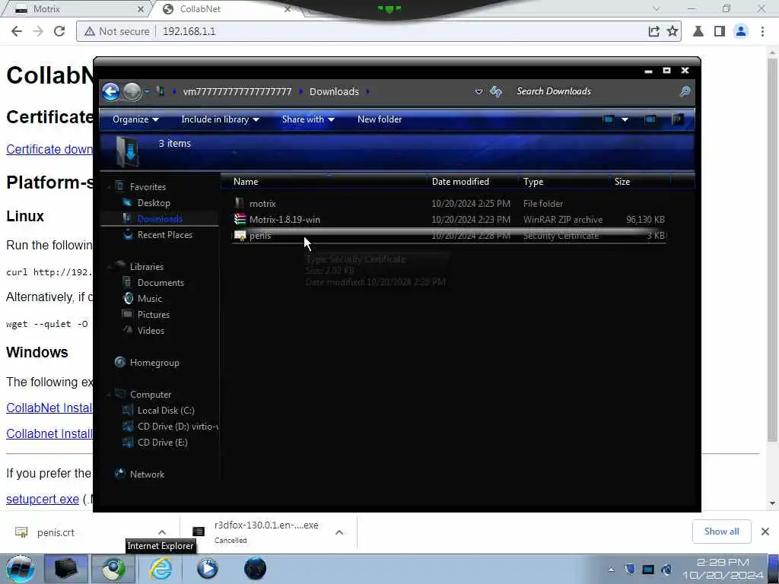Click Show all downloads button
This screenshot has width=779, height=584.
721,532
